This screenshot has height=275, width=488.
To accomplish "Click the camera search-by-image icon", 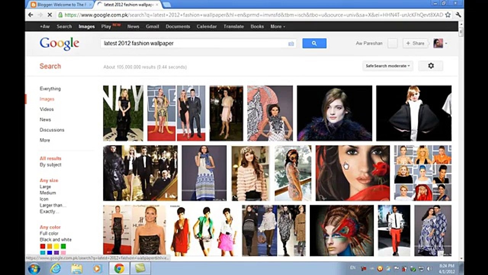I will [291, 44].
